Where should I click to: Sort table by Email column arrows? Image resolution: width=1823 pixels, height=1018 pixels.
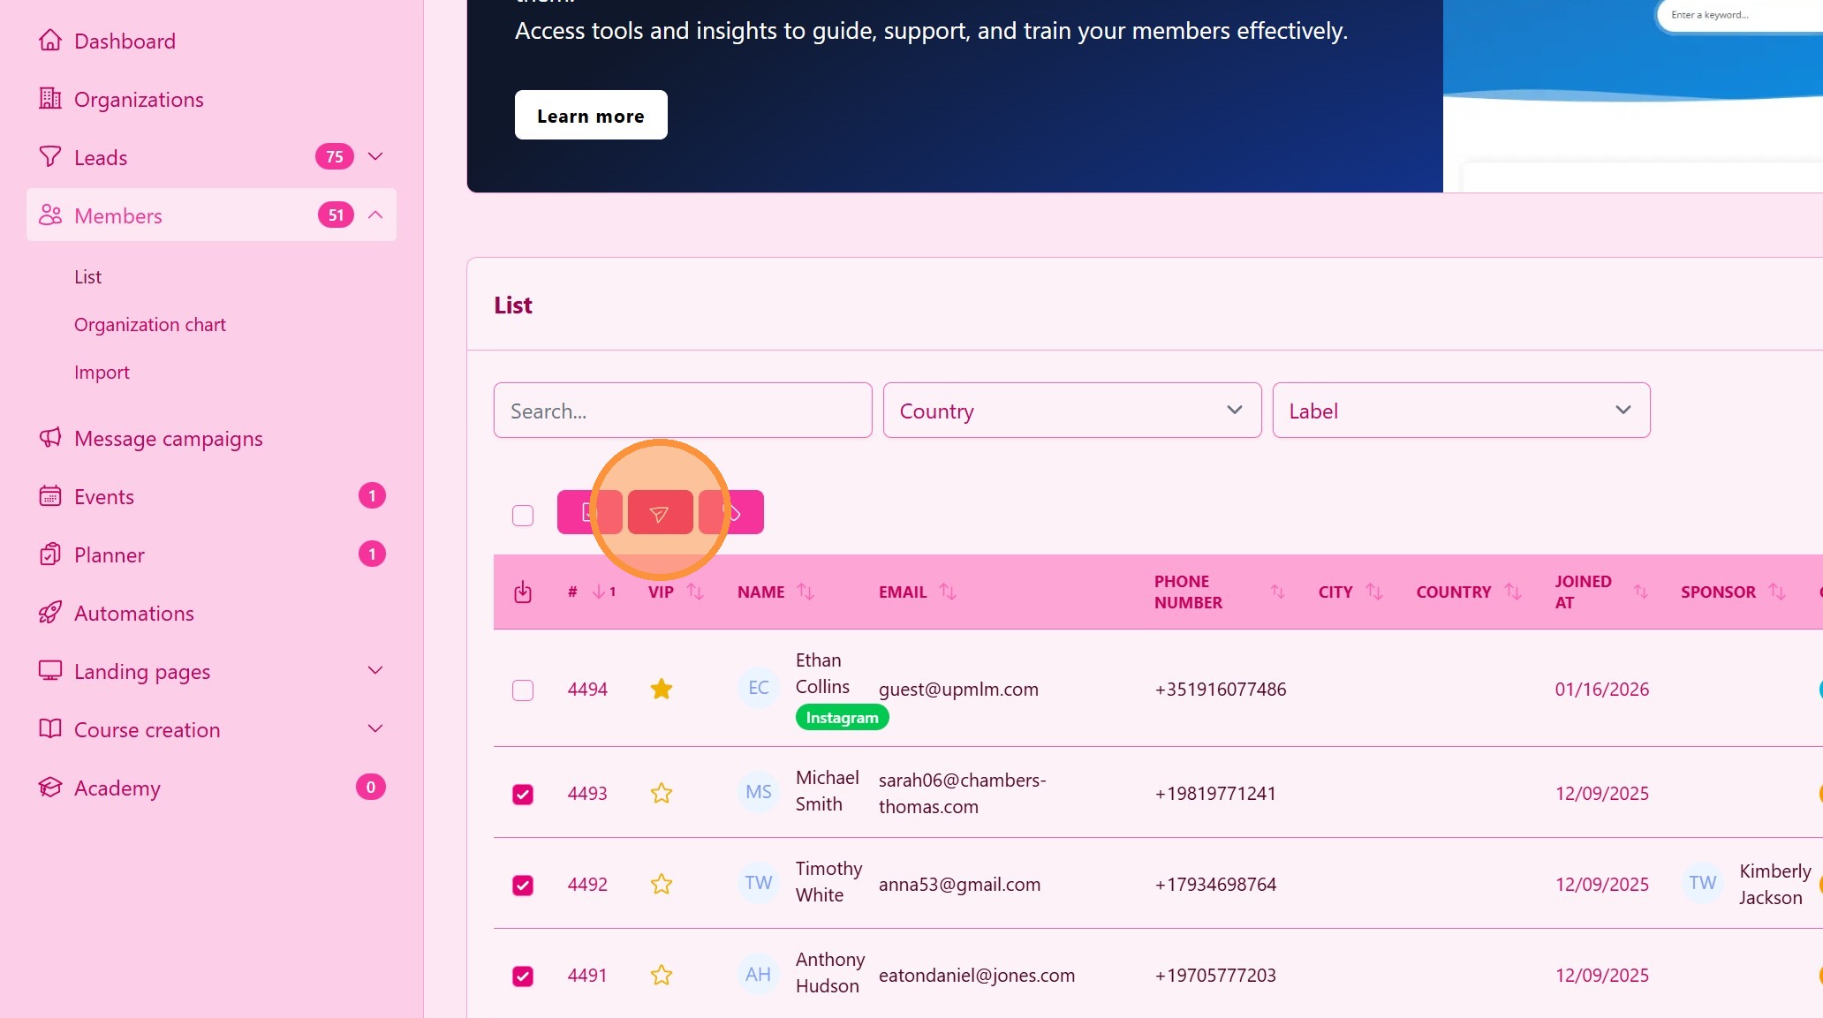(948, 592)
